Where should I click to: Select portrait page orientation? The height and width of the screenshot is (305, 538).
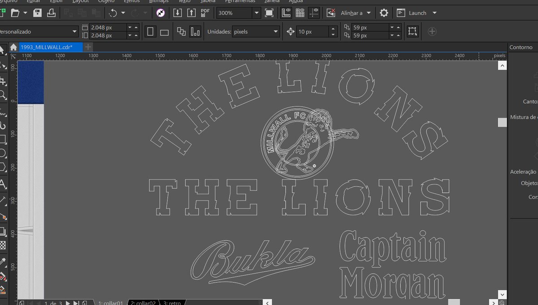click(x=151, y=32)
